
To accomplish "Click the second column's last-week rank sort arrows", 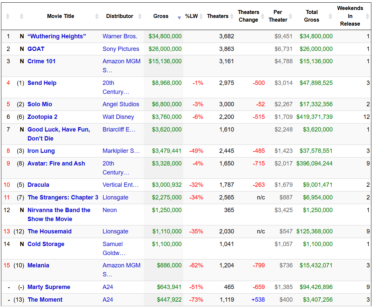I will [22, 16].
